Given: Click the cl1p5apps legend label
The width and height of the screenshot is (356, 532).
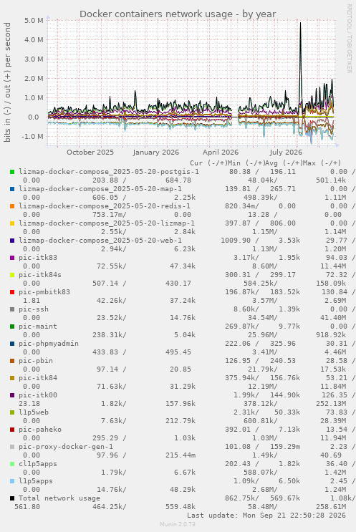Looking at the screenshot, I should coord(38,464).
